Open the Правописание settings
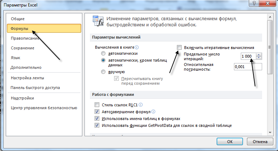This screenshot has height=151, width=278. [x=25, y=38]
